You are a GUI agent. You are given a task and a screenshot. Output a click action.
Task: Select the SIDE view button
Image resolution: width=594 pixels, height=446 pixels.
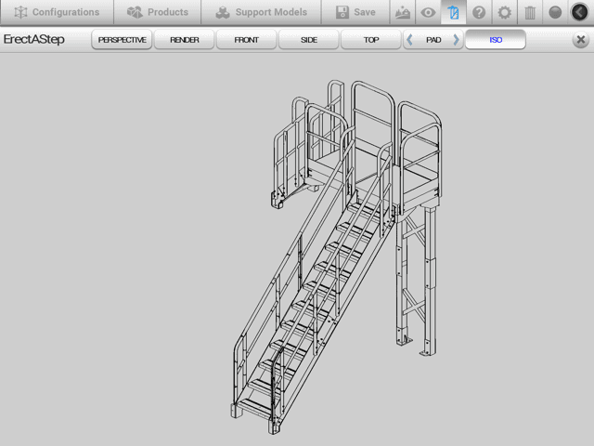[309, 40]
